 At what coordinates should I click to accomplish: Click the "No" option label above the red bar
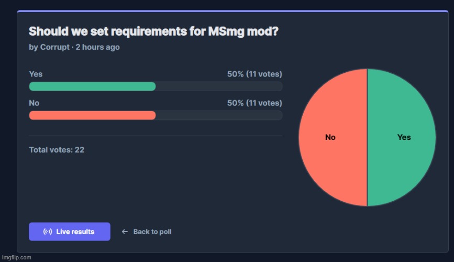[x=34, y=103]
